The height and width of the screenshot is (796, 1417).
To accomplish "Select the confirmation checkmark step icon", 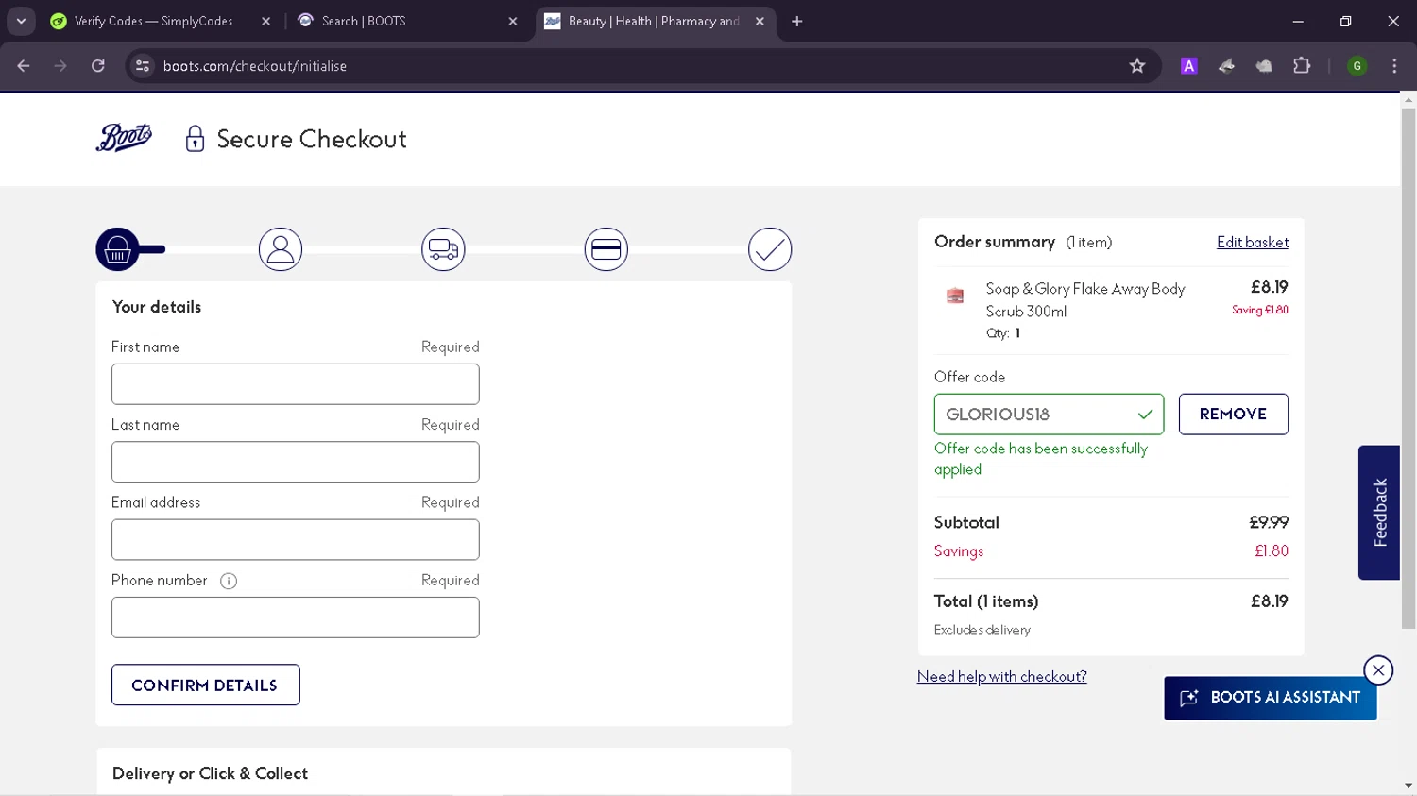I will click(770, 249).
